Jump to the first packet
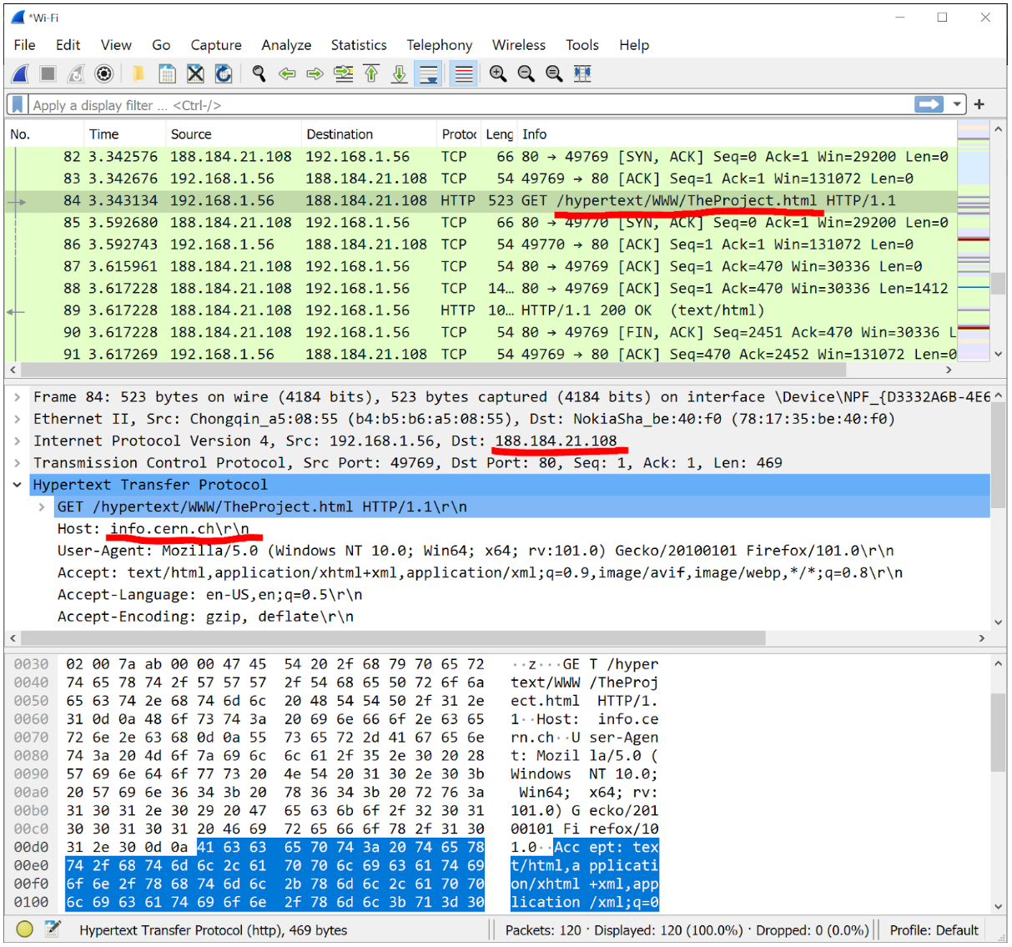The height and width of the screenshot is (947, 1012). pyautogui.click(x=371, y=74)
